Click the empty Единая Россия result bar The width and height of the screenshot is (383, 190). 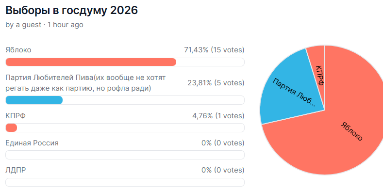click(x=125, y=155)
